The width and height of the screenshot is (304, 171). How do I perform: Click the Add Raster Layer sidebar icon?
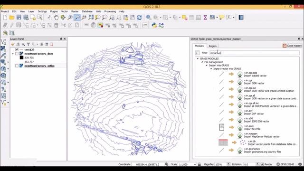click(x=3, y=48)
